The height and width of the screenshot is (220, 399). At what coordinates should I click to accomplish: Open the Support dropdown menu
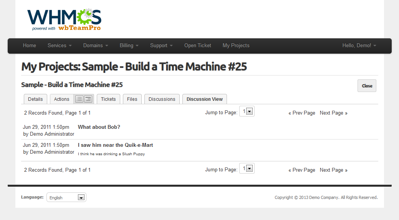(x=161, y=46)
